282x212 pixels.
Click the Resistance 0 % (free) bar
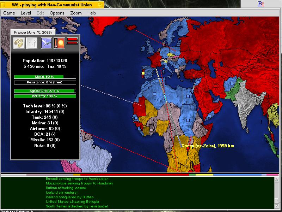[x=45, y=82]
